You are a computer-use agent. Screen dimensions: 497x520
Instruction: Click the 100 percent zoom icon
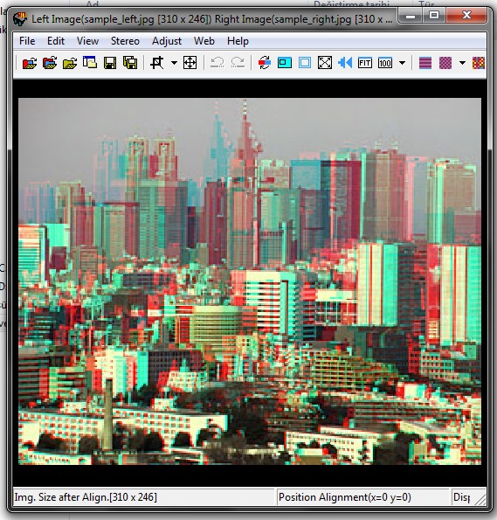coord(385,63)
